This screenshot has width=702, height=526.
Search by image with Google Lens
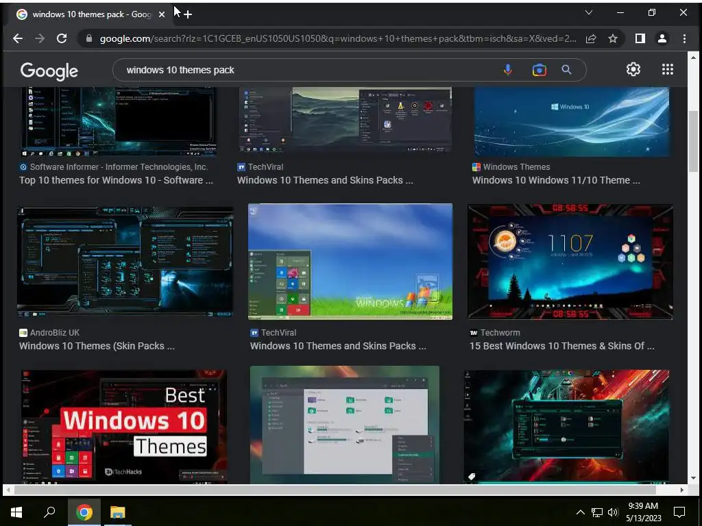[x=539, y=70]
